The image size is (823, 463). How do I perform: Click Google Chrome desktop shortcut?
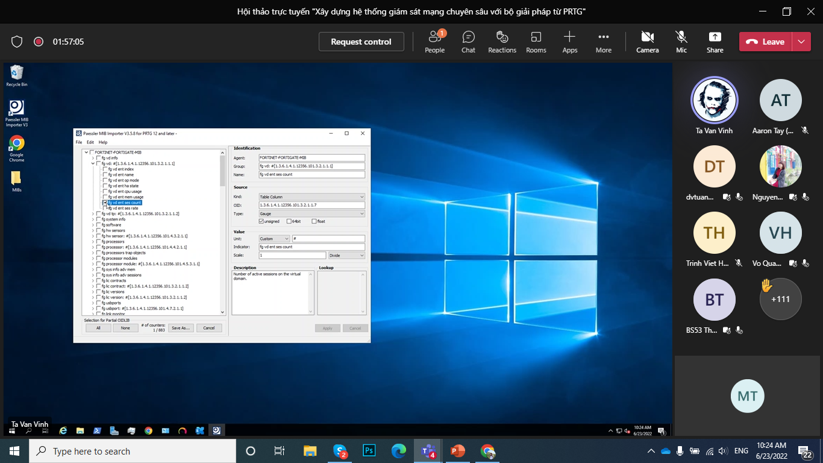coord(17,148)
